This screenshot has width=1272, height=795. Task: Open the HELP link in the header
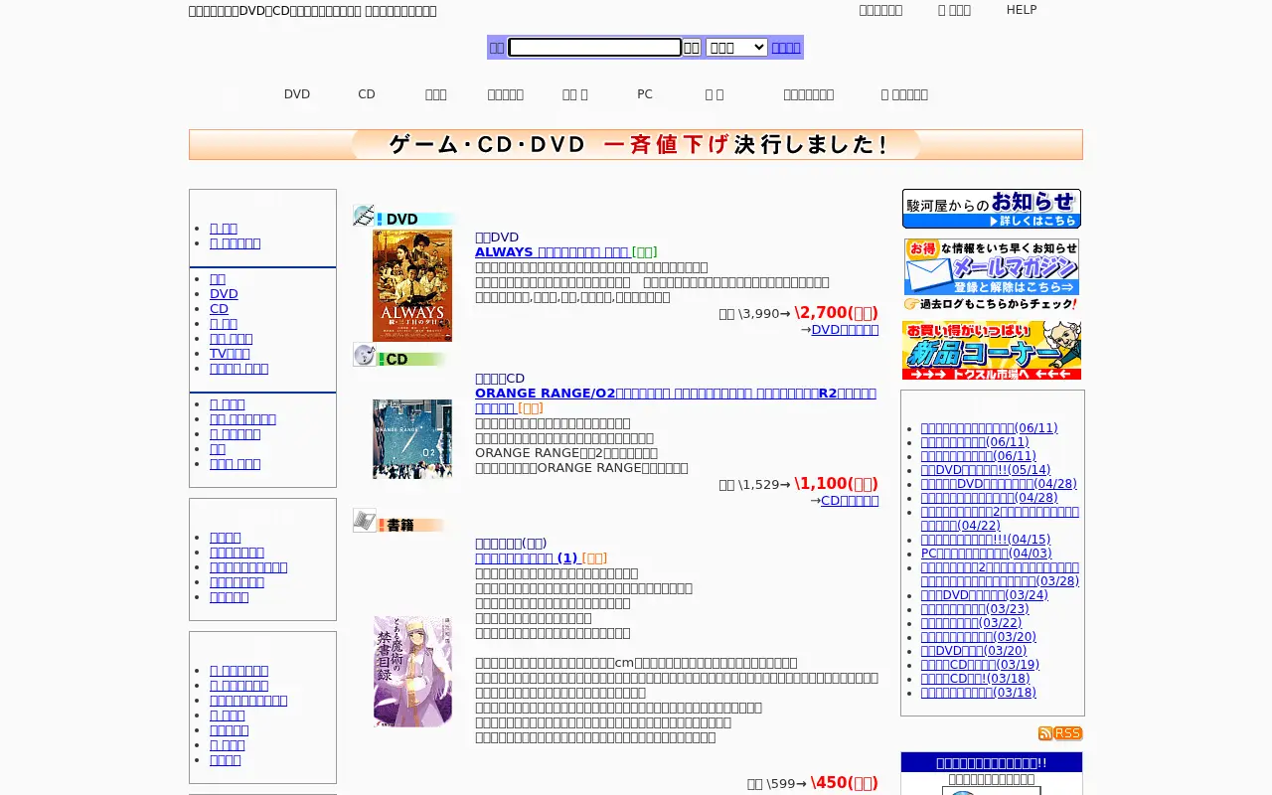pos(1022,10)
